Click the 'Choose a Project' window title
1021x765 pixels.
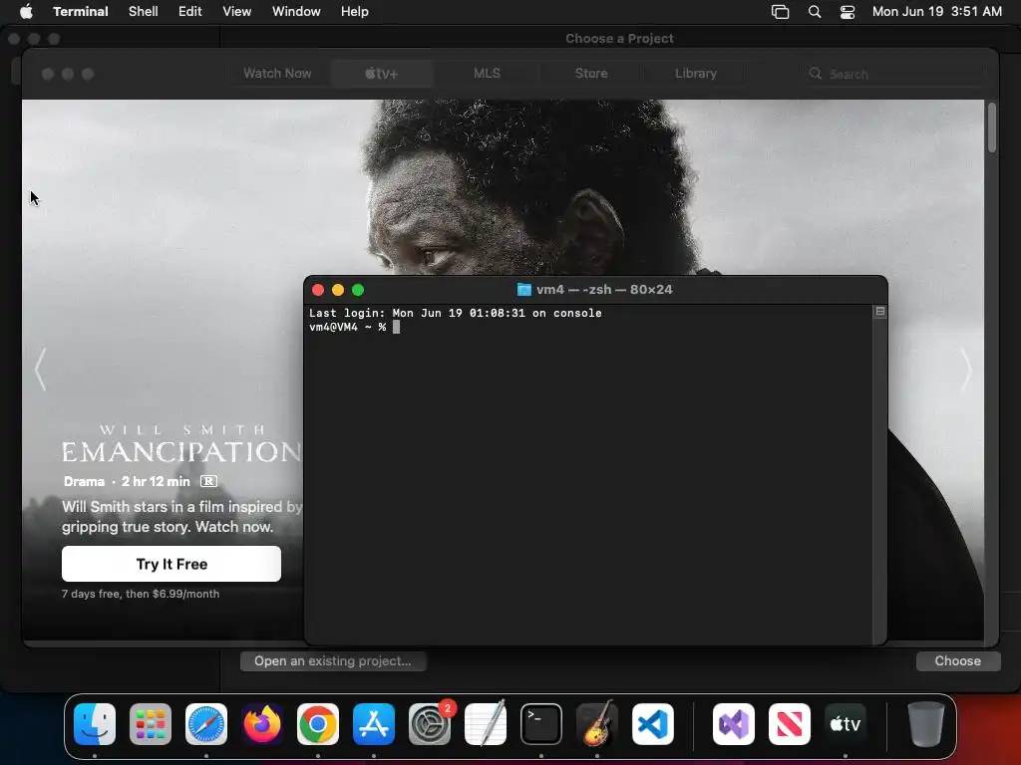[619, 39]
